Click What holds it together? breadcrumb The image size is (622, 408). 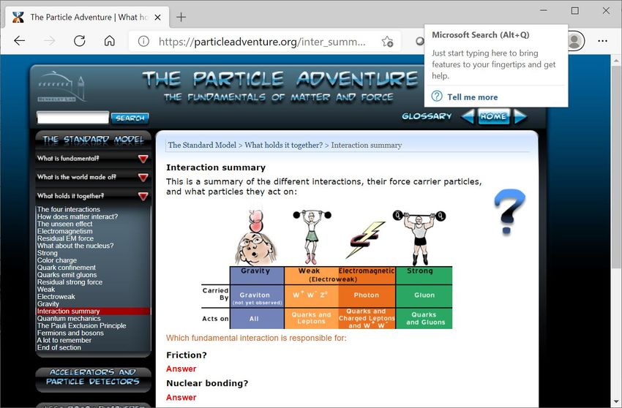[284, 145]
